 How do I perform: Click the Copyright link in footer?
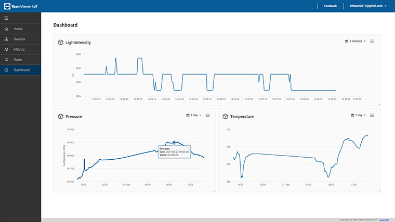click(x=385, y=220)
